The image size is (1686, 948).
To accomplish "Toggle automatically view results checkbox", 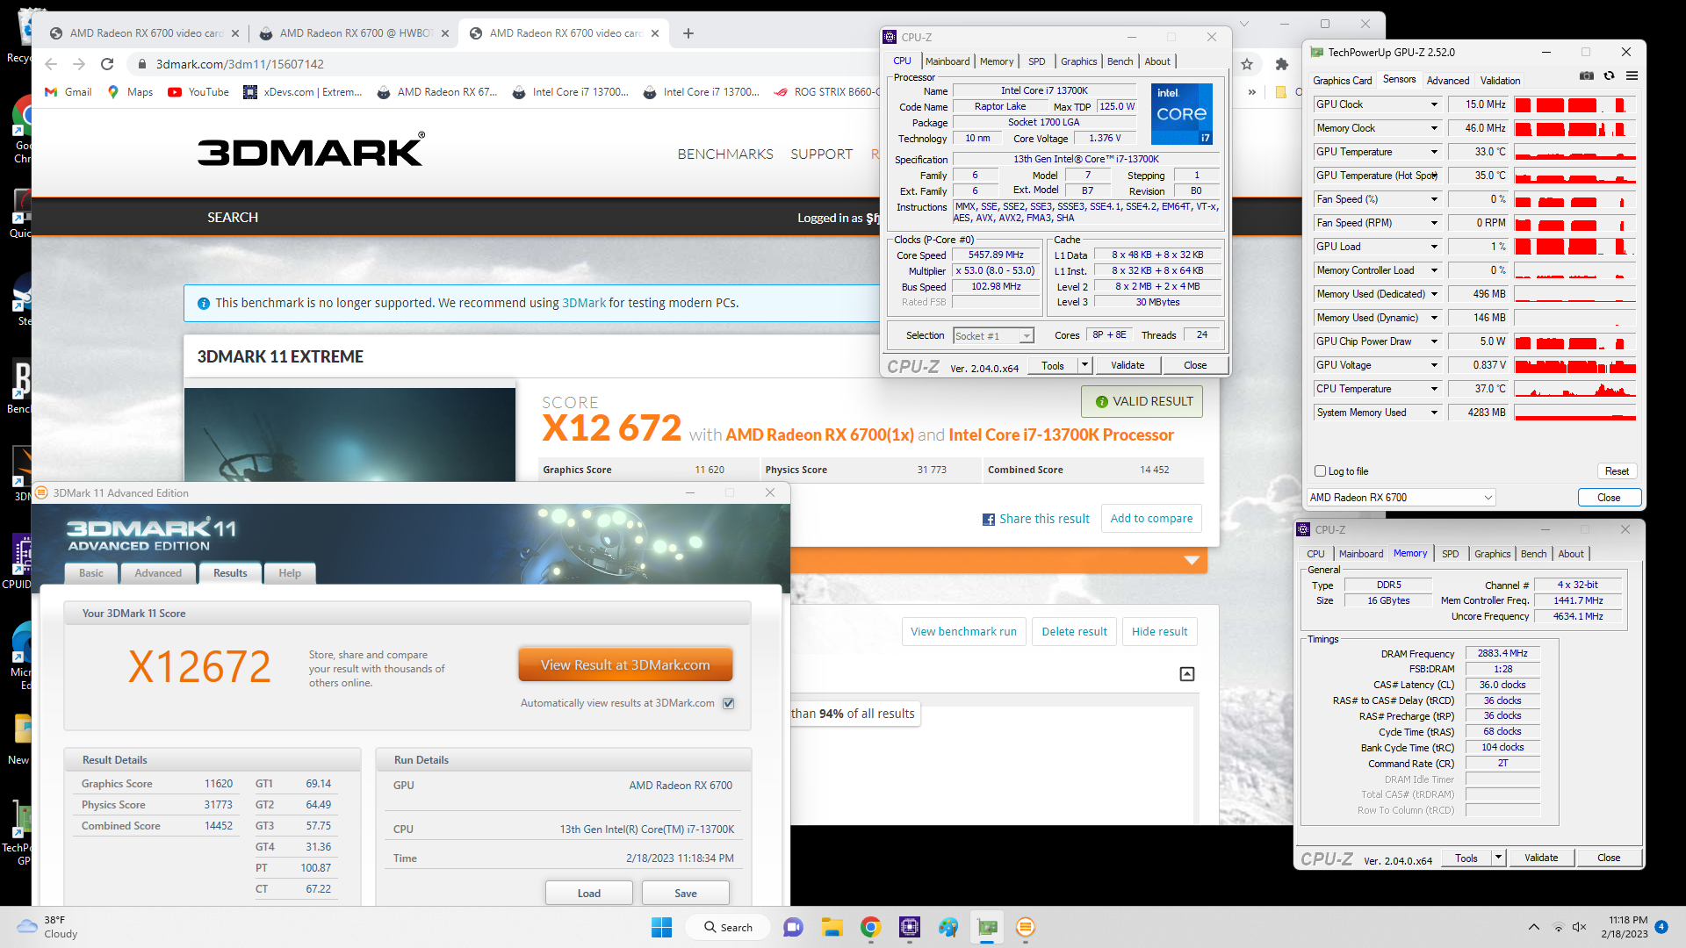I will click(x=728, y=703).
